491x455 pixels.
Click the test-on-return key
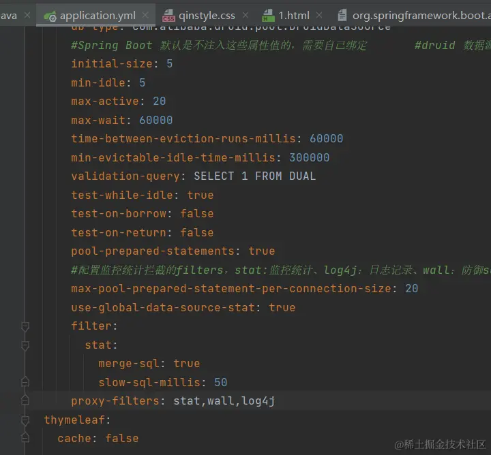[119, 233]
